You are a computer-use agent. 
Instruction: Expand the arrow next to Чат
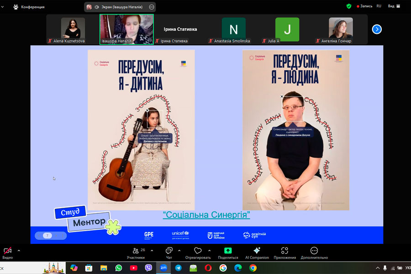[179, 250]
